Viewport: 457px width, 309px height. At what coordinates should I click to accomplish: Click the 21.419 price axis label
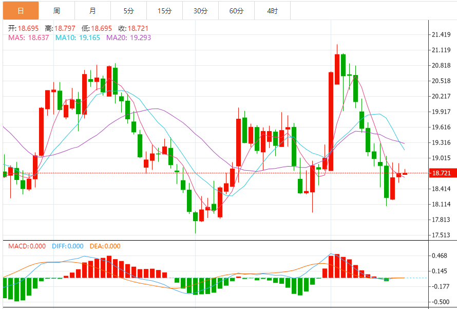[441, 35]
